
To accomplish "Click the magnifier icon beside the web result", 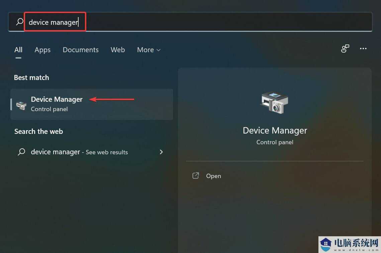I will [x=21, y=152].
